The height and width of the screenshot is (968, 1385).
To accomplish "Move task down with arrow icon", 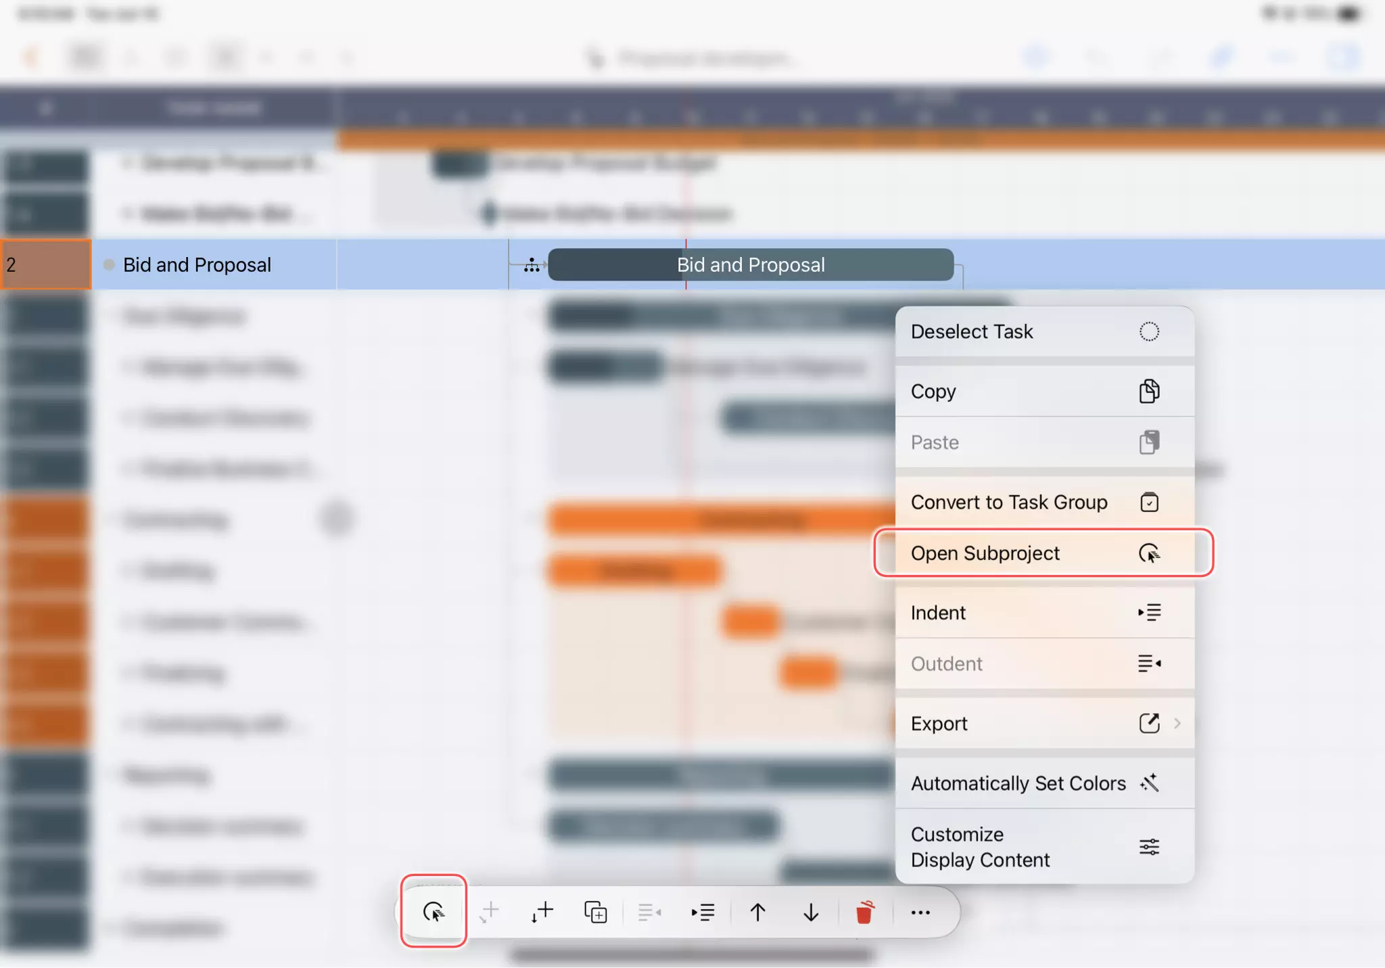I will (x=811, y=912).
